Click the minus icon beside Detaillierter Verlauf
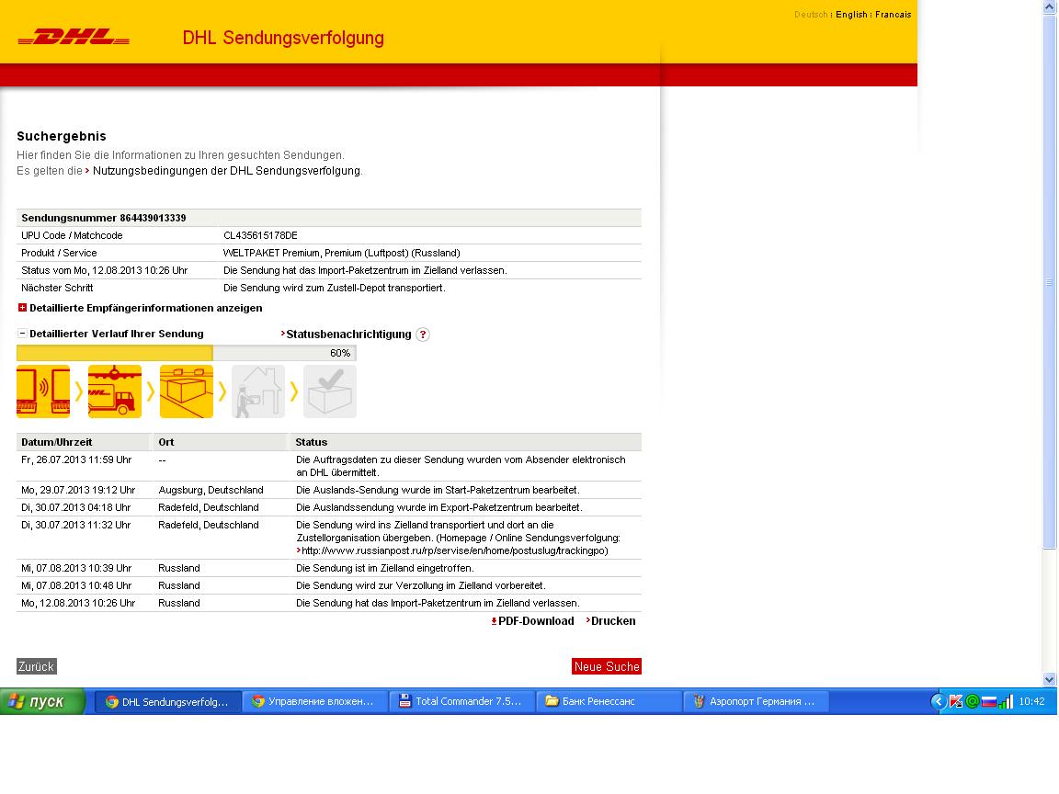The image size is (1059, 794). [22, 333]
